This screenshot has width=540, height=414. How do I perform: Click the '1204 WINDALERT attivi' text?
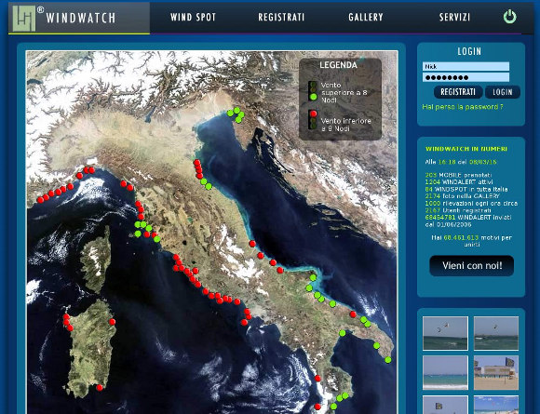click(459, 181)
